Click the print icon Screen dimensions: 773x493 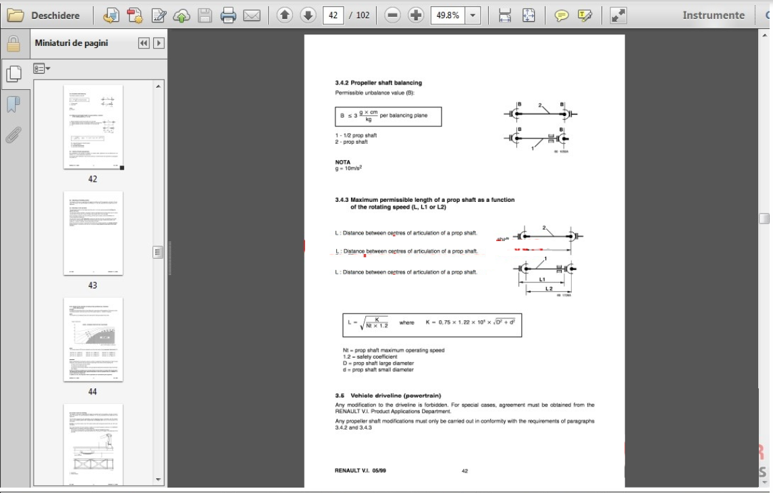(228, 16)
